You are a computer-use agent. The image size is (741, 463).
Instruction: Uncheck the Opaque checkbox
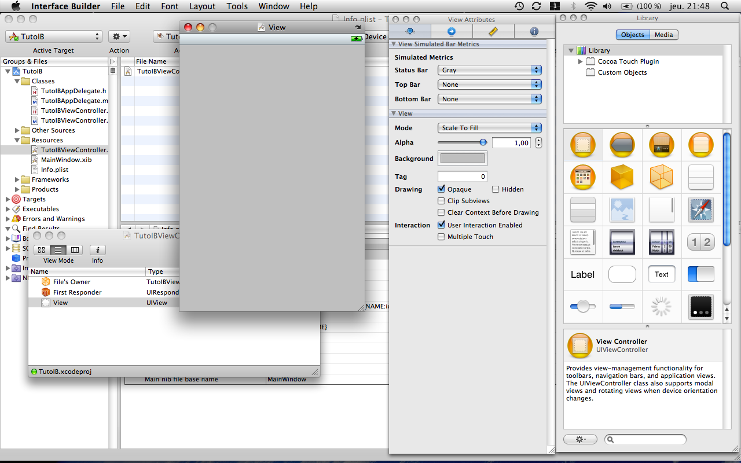(441, 189)
